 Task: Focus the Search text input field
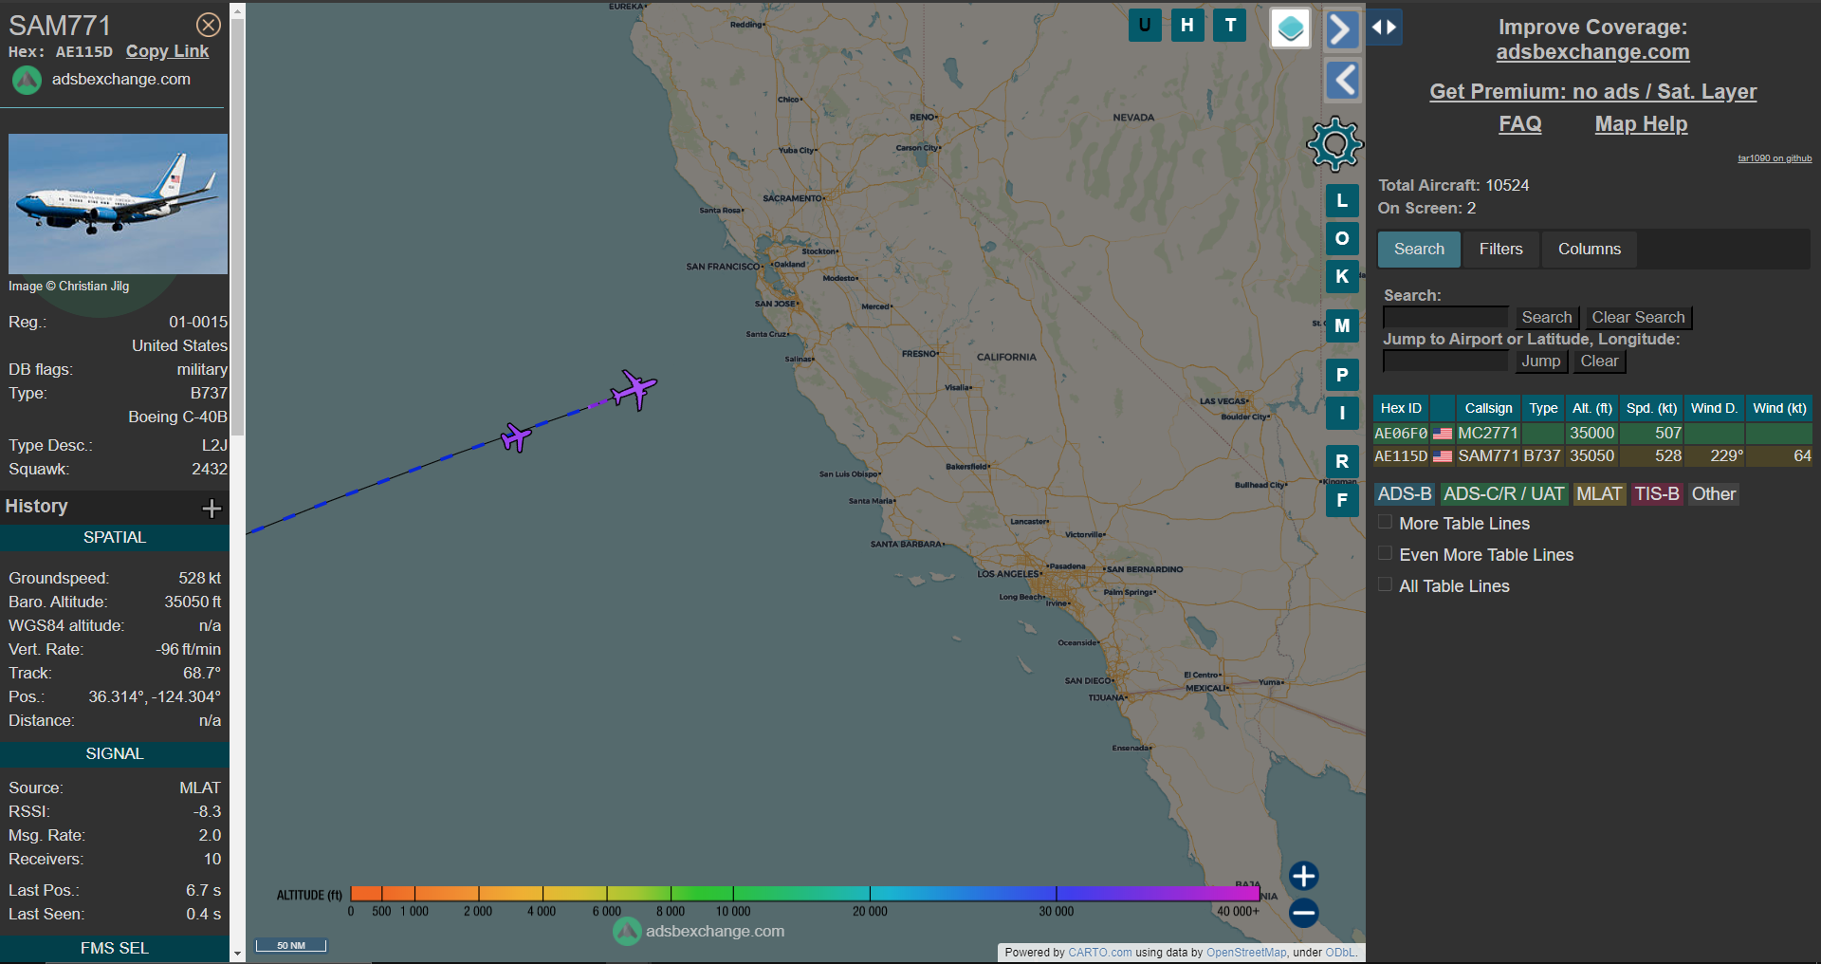point(1445,318)
